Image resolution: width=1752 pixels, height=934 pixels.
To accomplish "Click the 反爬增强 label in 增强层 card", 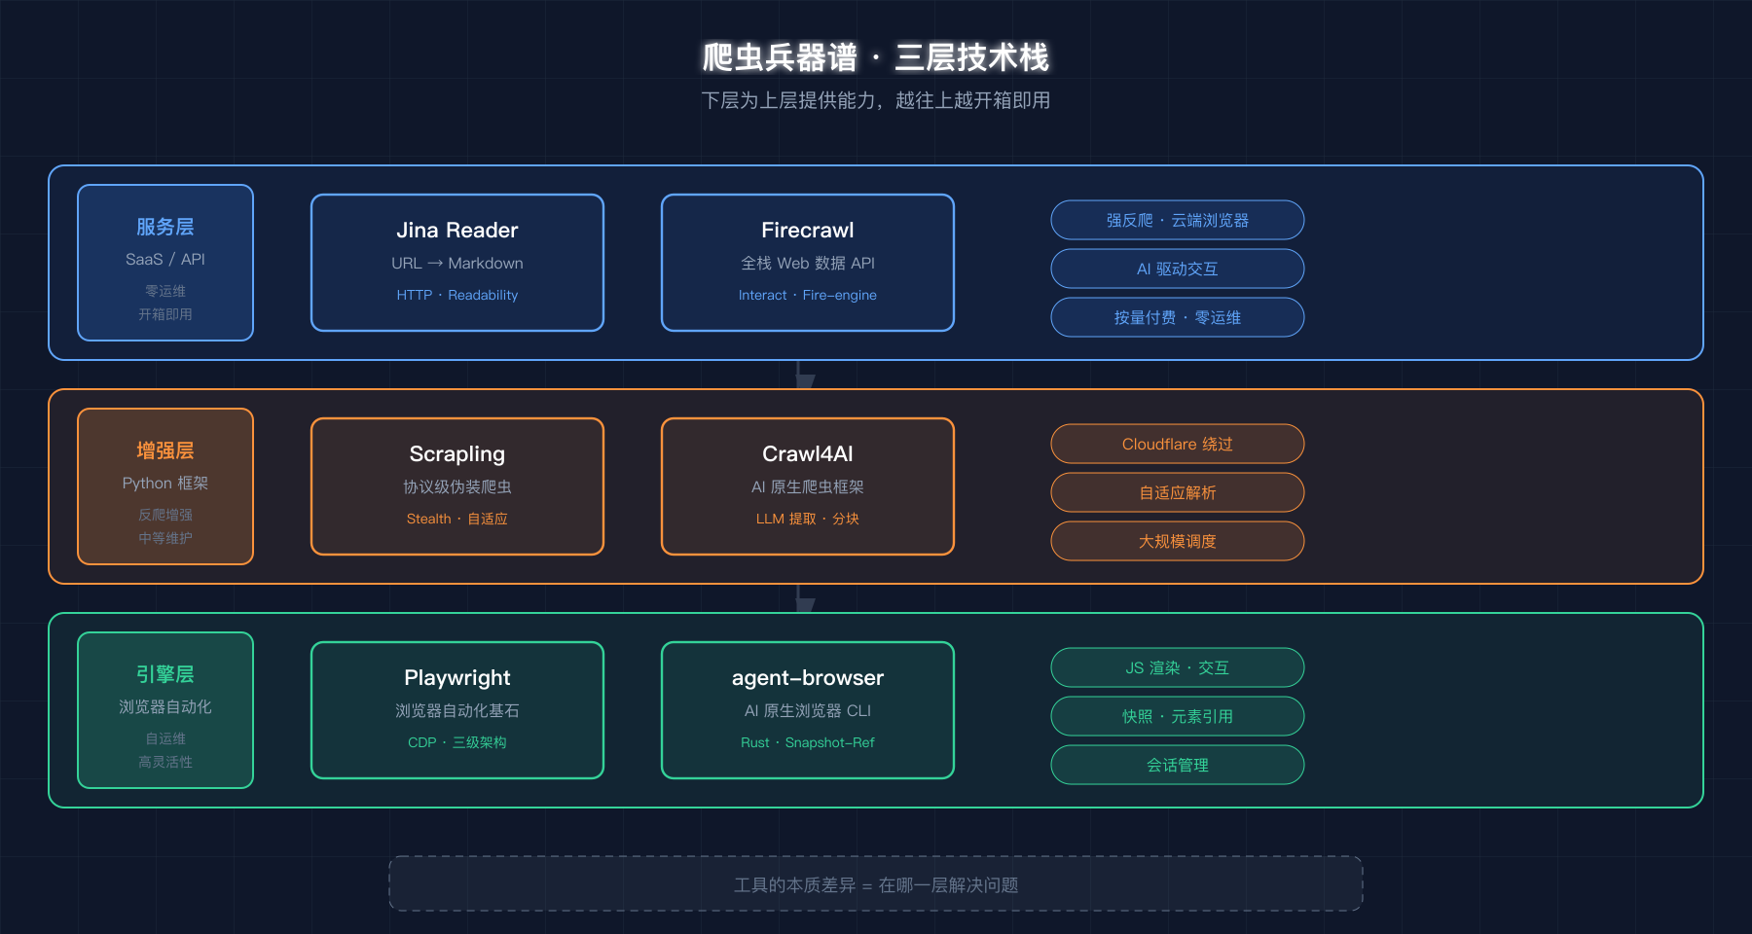I will pos(165,515).
